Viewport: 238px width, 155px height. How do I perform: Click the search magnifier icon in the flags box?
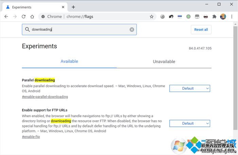pyautogui.click(x=27, y=29)
